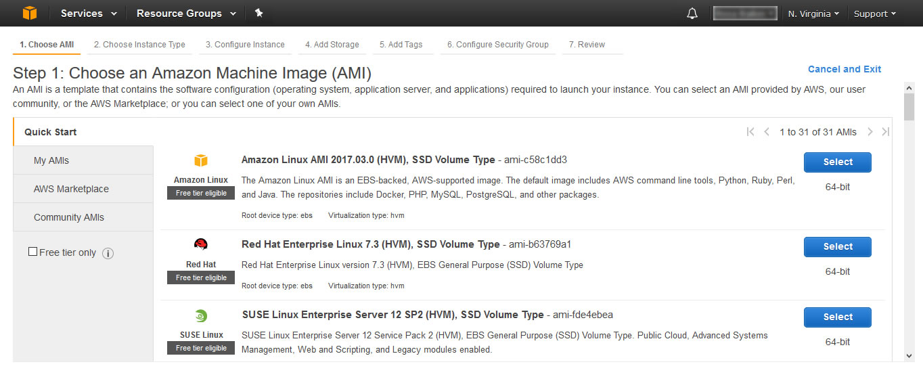The image size is (923, 379).
Task: Enable the Free tier only checkbox
Action: 32,252
